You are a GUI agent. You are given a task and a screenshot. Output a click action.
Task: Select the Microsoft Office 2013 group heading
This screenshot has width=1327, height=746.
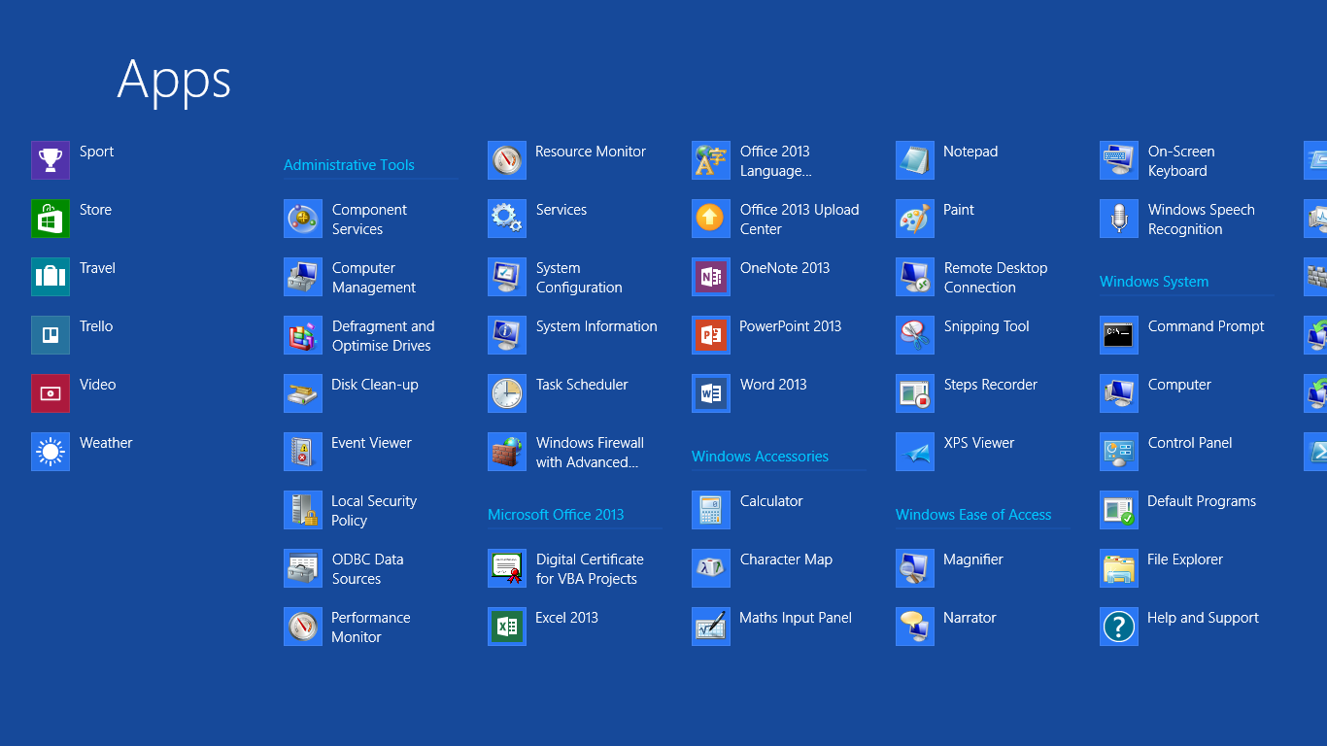coord(556,515)
